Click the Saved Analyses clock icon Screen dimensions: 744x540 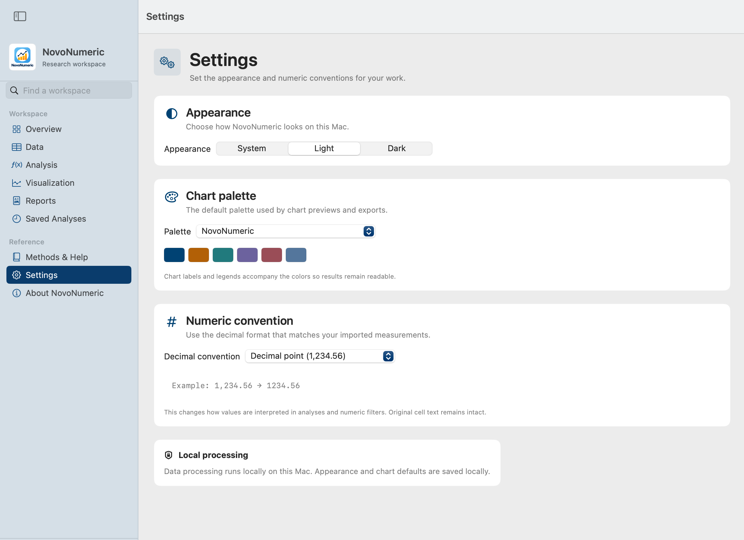[x=16, y=219]
